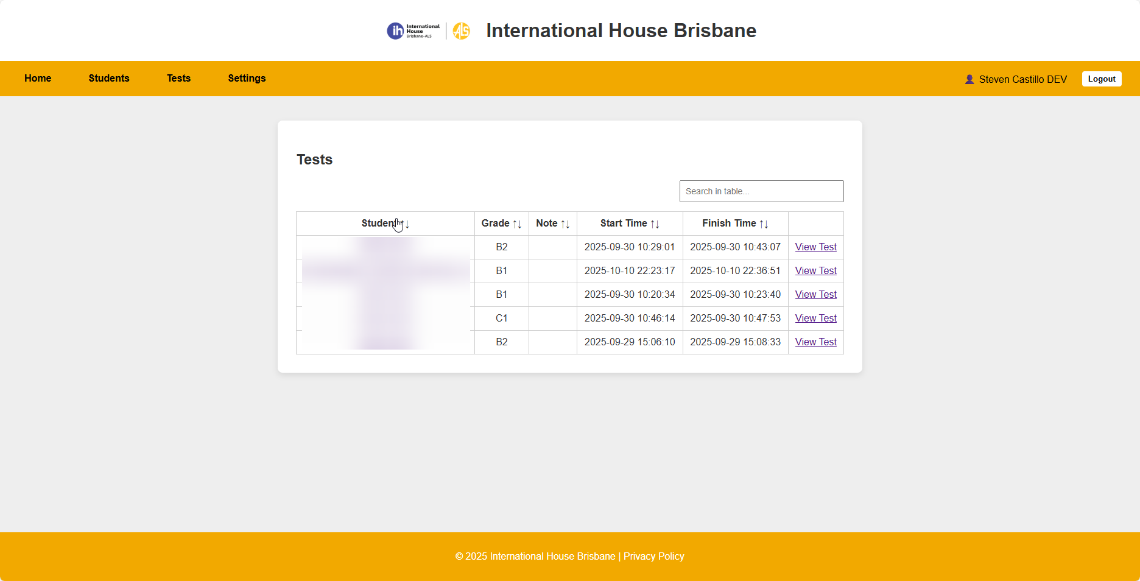Viewport: 1140px width, 581px height.
Task: Click the Steven Castillo DEV username
Action: [x=1022, y=79]
